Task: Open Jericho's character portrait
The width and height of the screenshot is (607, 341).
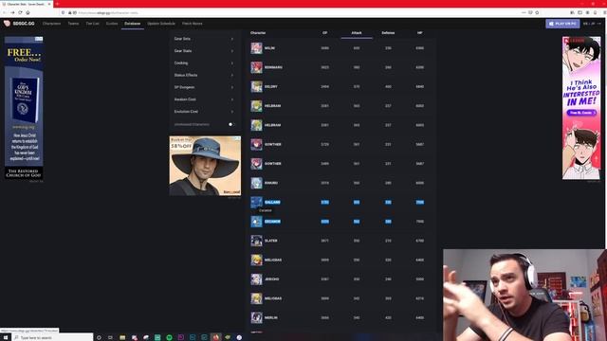Action: [x=256, y=279]
